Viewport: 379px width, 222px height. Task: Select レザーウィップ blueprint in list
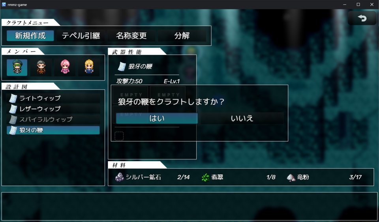click(53, 109)
